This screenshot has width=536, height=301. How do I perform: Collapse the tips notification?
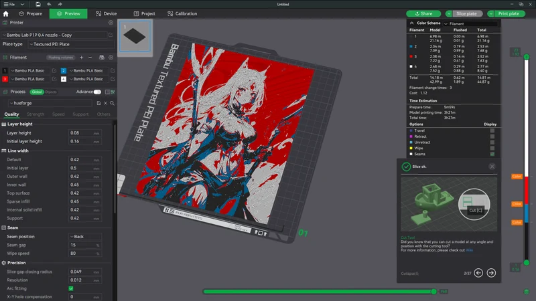pos(409,274)
